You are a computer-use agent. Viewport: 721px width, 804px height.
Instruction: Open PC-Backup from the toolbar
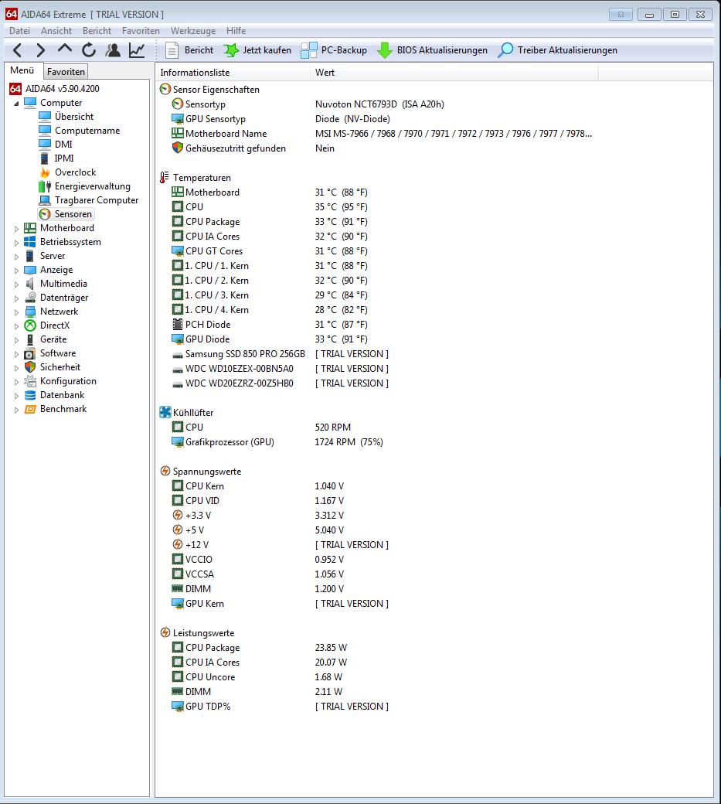(x=334, y=50)
